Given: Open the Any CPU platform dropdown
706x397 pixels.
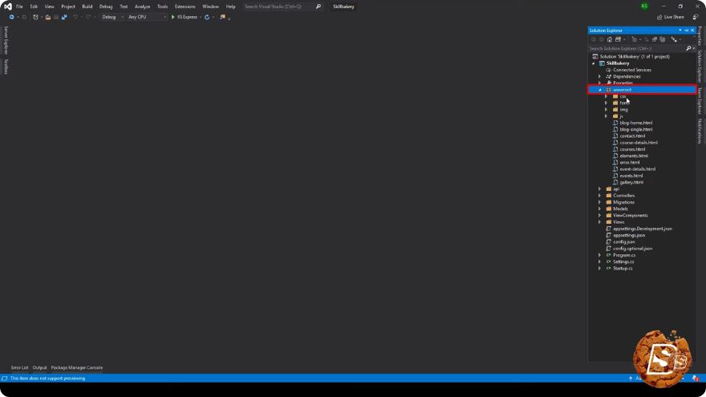Looking at the screenshot, I should [x=147, y=17].
